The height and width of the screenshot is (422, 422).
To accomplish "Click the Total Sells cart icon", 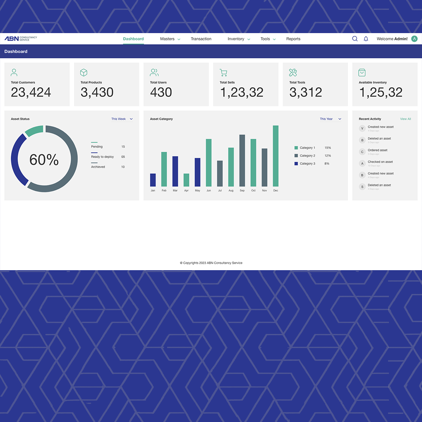I will 223,72.
